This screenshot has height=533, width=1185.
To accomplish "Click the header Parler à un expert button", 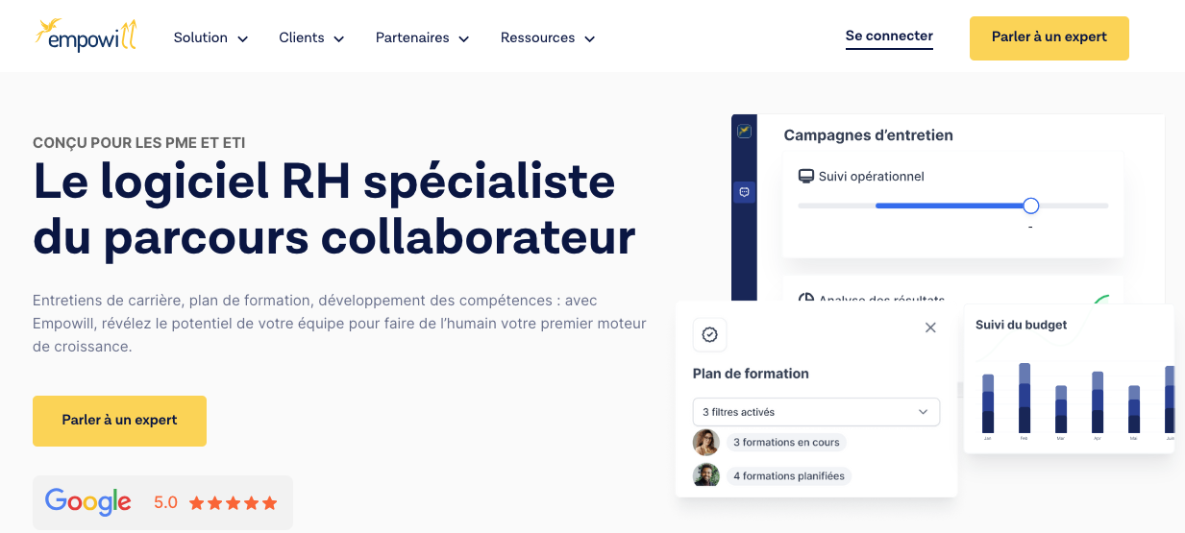I will point(1049,38).
